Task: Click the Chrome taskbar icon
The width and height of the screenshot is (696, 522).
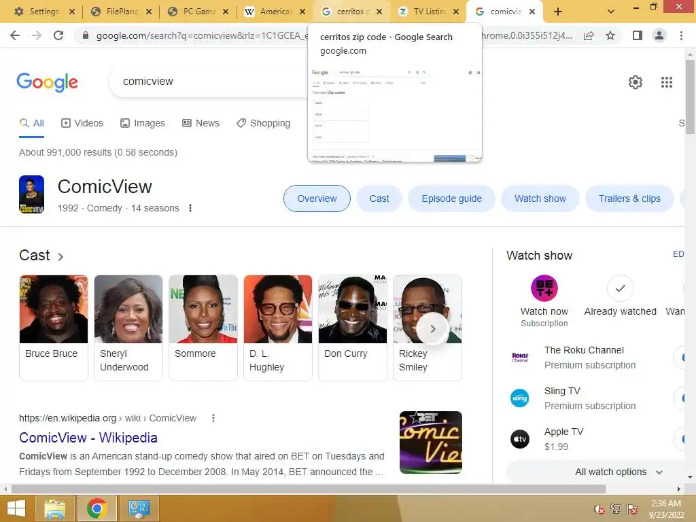Action: click(97, 508)
